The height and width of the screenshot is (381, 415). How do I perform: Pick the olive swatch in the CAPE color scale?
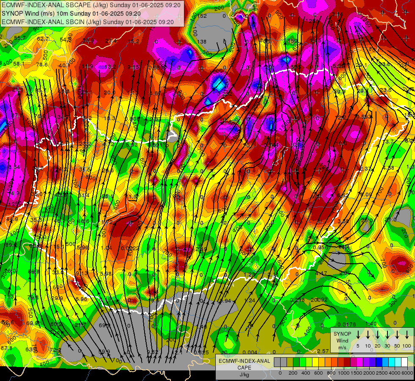click(x=290, y=362)
